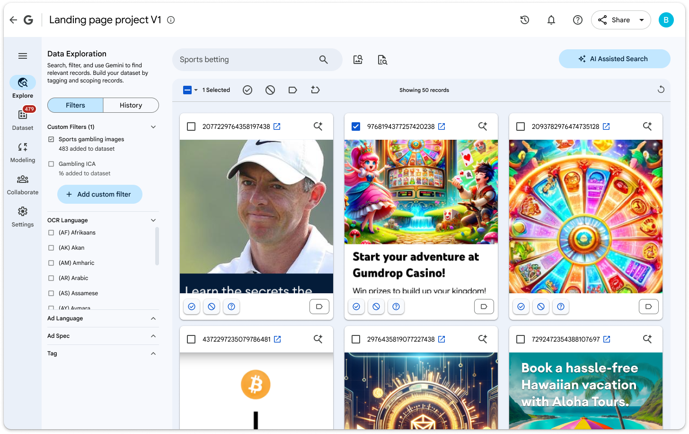Click the AI Assisted Search button
Image resolution: width=689 pixels, height=434 pixels.
tap(614, 59)
